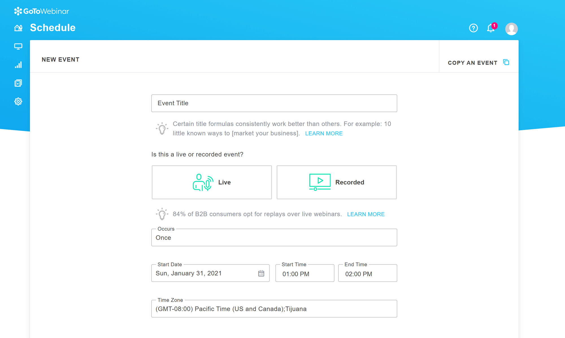
Task: Open the profile avatar menu
Action: [511, 28]
